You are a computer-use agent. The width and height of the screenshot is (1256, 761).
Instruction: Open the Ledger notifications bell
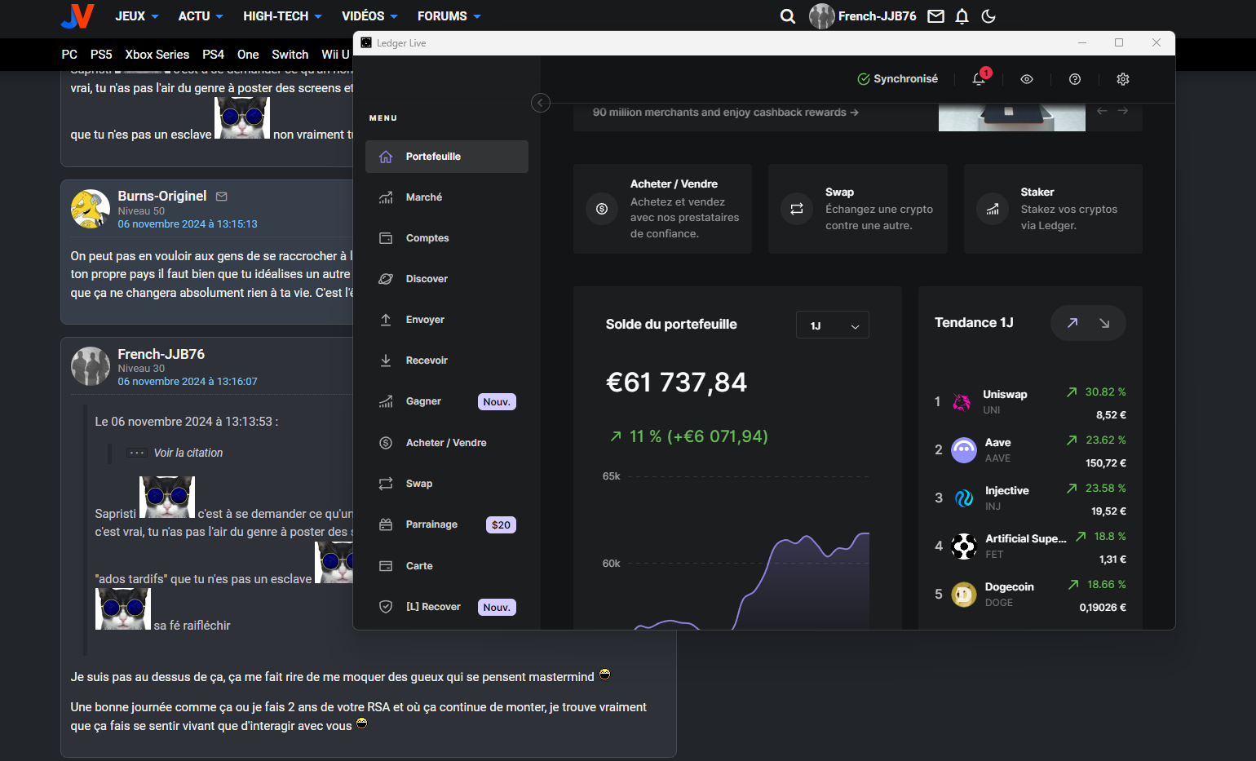[980, 78]
